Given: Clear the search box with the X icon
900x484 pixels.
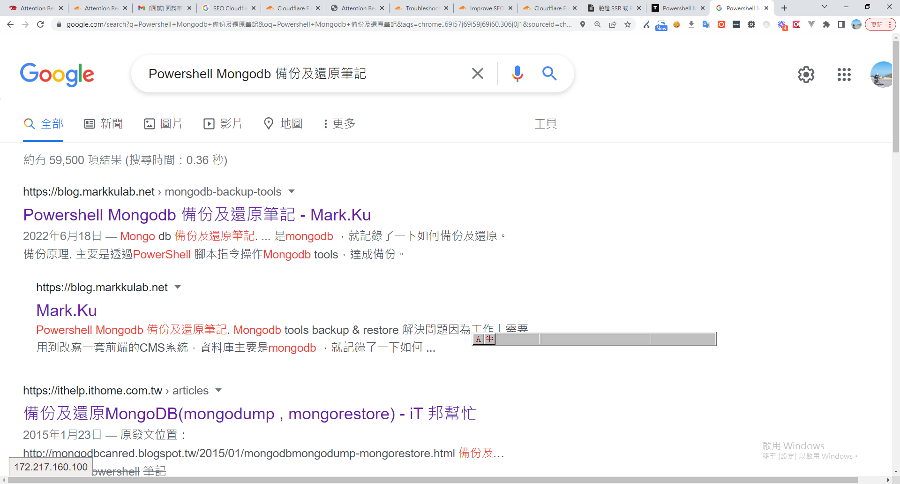Looking at the screenshot, I should pyautogui.click(x=477, y=74).
